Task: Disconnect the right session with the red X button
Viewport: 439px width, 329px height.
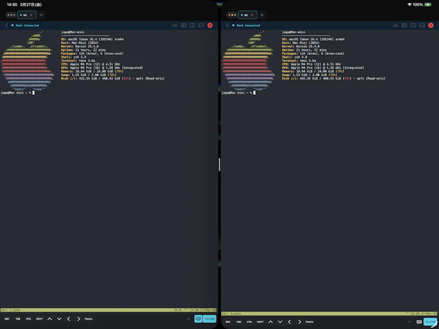Action: point(431,25)
